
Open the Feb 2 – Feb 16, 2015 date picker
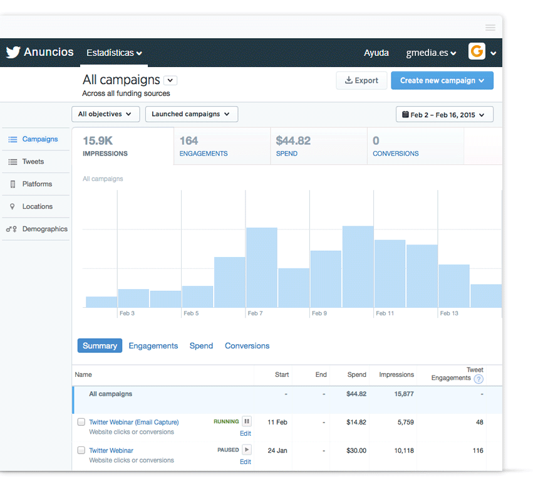444,114
